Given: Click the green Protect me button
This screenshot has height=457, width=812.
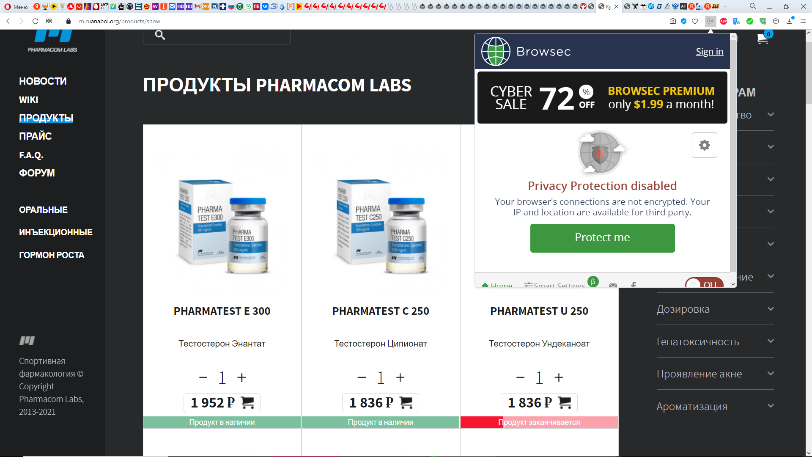Looking at the screenshot, I should click(x=602, y=238).
